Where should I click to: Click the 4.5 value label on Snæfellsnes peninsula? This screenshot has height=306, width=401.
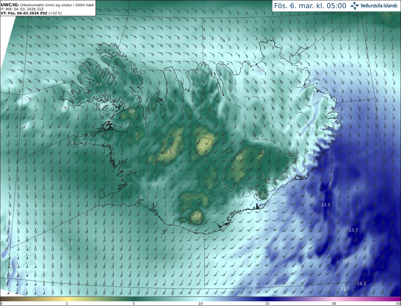pos(75,142)
